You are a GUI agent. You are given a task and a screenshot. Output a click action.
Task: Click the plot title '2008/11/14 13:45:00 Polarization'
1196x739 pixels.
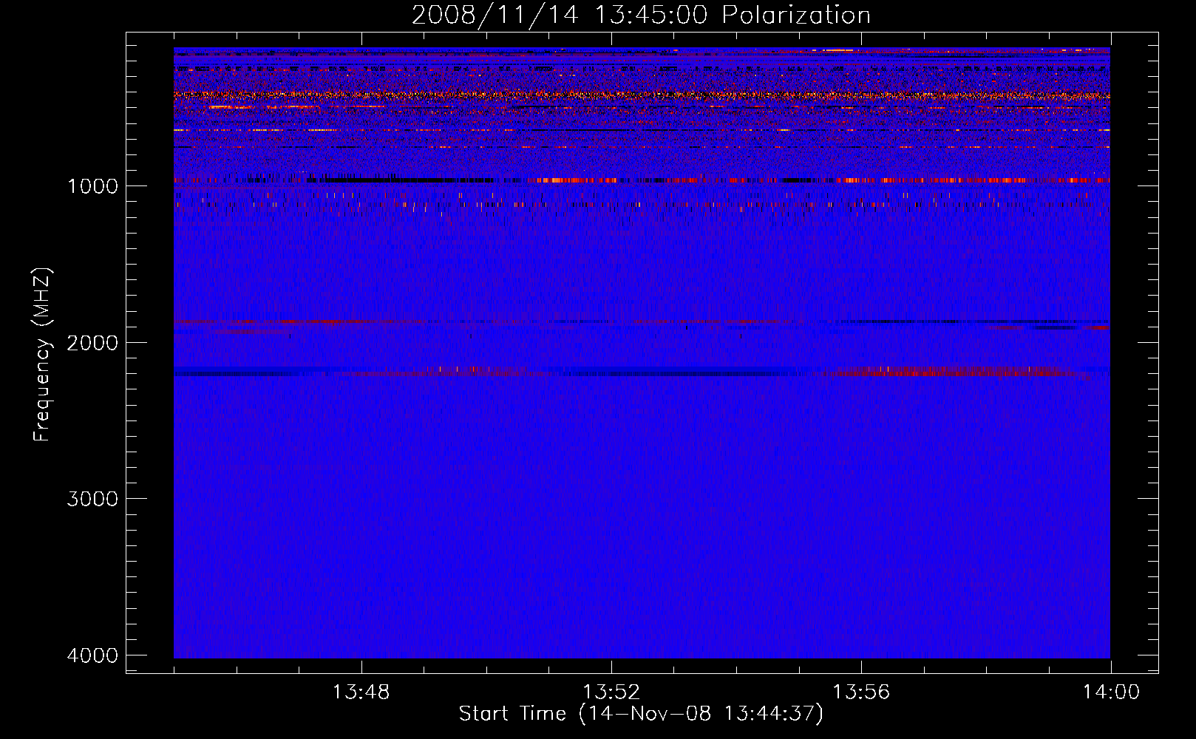(641, 15)
